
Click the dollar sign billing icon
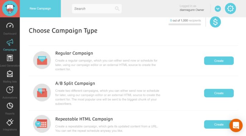coord(215,22)
